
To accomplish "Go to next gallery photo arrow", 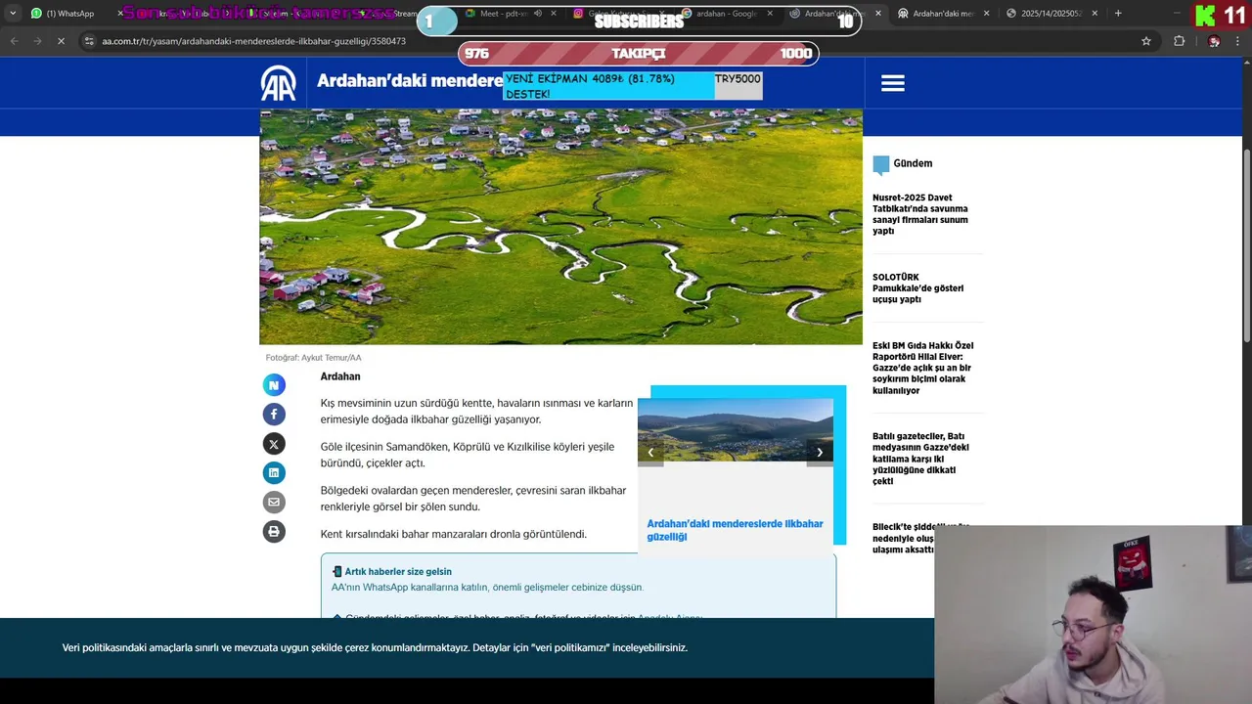I will [x=820, y=452].
